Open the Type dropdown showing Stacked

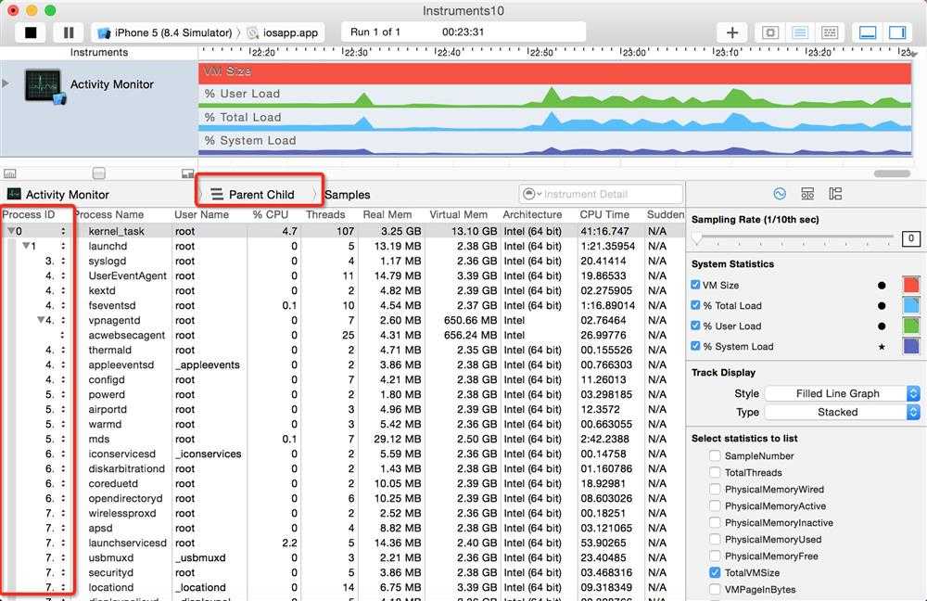(x=843, y=413)
